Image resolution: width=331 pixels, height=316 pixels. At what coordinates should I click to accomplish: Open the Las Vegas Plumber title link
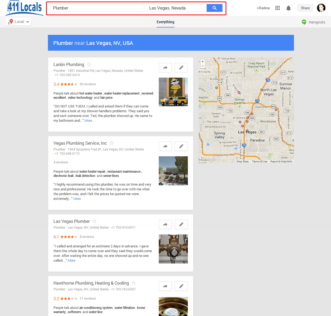click(72, 221)
